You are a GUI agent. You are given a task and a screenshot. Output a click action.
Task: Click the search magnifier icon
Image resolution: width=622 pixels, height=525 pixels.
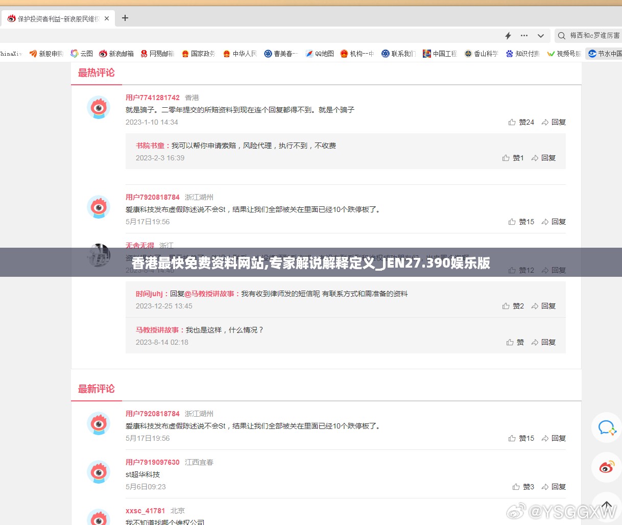point(562,36)
